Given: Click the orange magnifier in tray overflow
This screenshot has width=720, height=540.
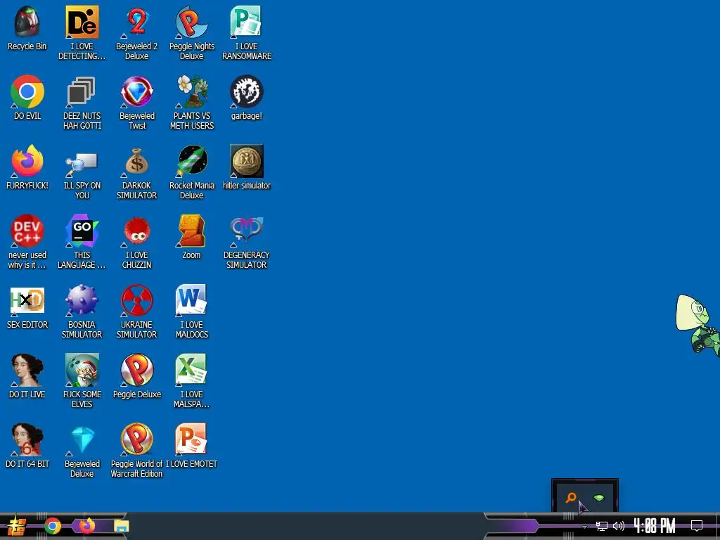Looking at the screenshot, I should pyautogui.click(x=571, y=497).
